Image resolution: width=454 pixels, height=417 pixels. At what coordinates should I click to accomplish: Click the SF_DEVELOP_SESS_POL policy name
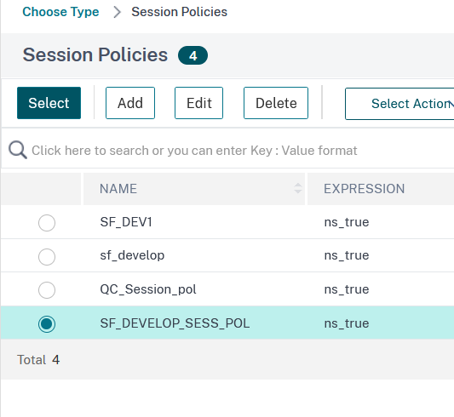pyautogui.click(x=175, y=323)
